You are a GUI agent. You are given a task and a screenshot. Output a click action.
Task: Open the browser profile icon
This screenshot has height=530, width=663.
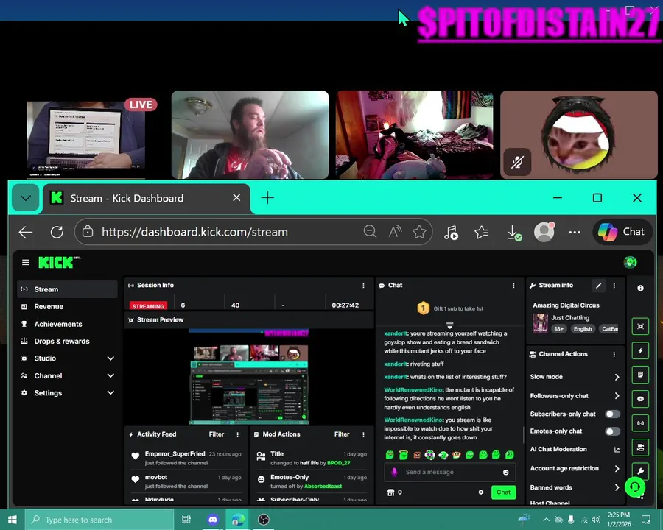pos(544,232)
